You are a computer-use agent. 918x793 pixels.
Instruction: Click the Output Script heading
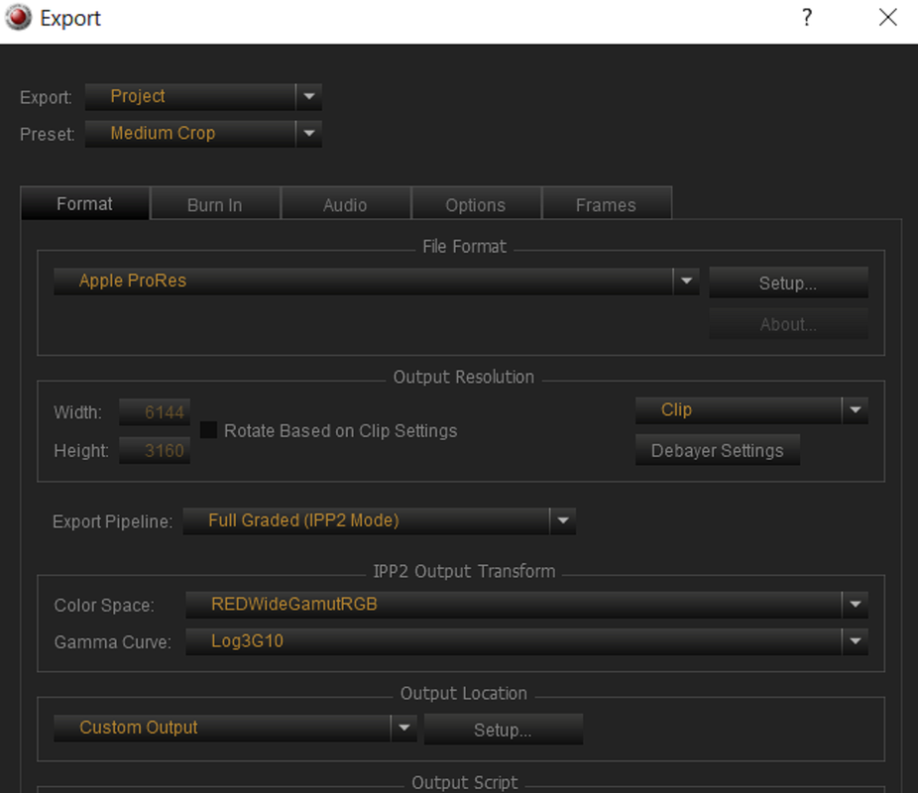tap(464, 782)
